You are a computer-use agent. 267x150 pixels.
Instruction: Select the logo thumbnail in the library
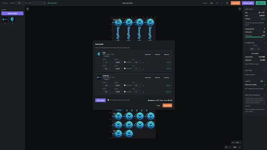(12, 20)
